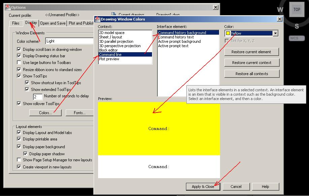Enable Use large buttons for Toolbars
309x196 pixels.
click(19, 62)
